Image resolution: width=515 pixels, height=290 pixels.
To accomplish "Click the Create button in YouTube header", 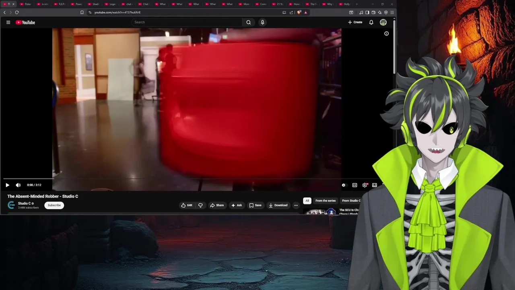I will click(x=355, y=22).
